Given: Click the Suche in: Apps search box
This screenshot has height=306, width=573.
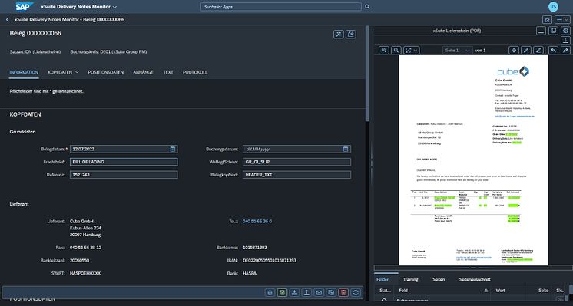Looking at the screenshot, I should coord(280,7).
